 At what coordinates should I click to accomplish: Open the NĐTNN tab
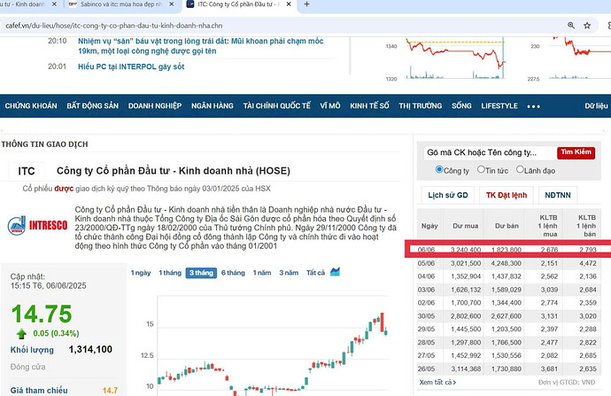pyautogui.click(x=558, y=195)
